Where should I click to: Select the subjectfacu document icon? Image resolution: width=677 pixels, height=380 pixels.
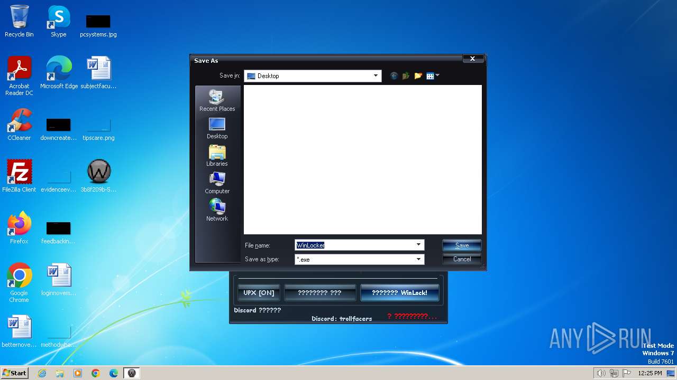pos(98,73)
